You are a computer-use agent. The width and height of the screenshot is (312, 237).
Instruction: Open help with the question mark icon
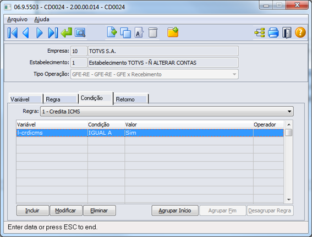coord(300,32)
